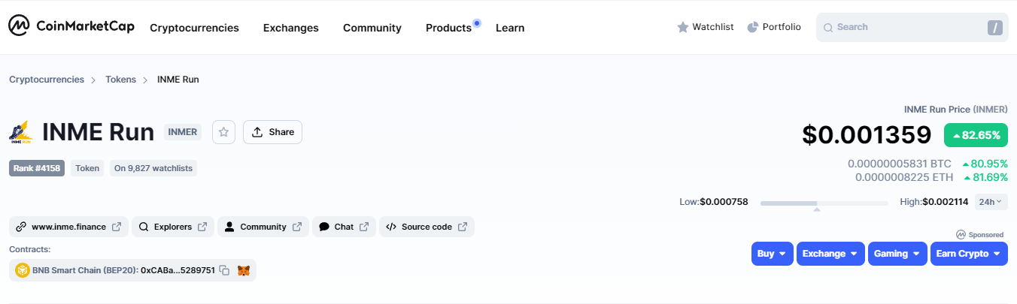This screenshot has height=304, width=1017.
Task: Visit www.inme.finance website link
Action: coord(68,227)
